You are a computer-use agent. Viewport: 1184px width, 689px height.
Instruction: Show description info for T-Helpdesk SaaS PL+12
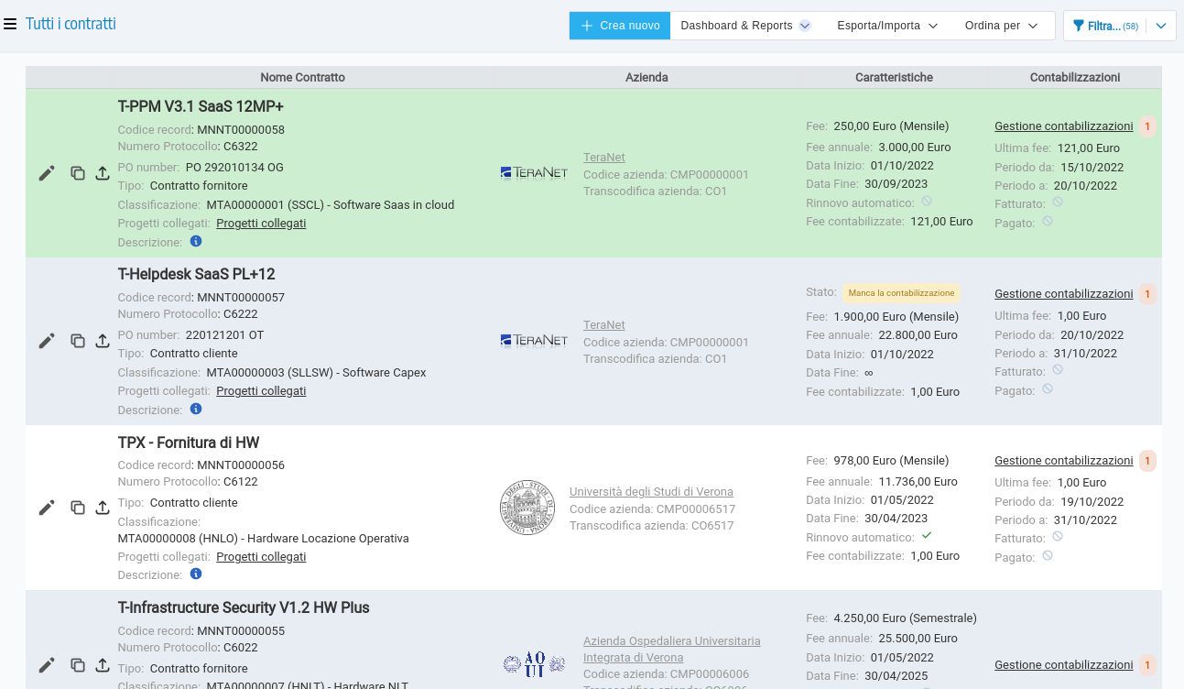[196, 410]
